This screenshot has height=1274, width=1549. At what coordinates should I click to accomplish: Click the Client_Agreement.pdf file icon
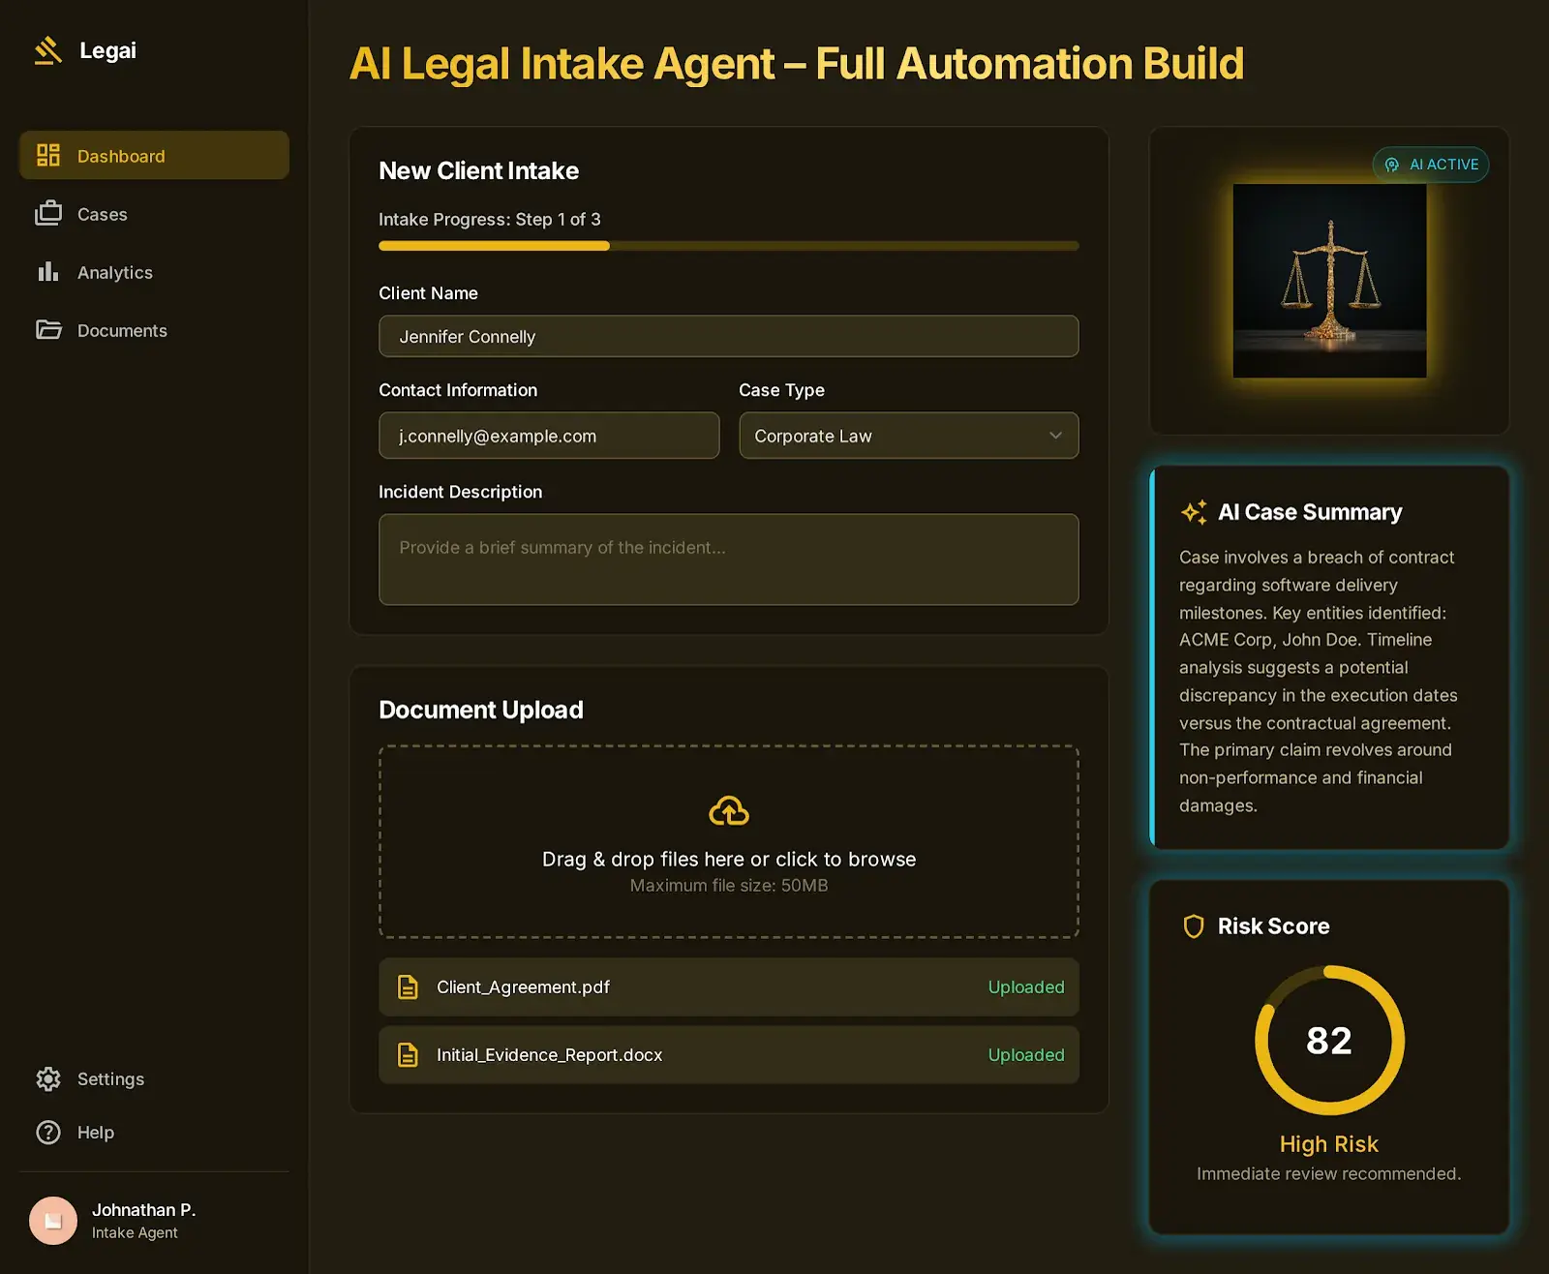[x=408, y=986]
